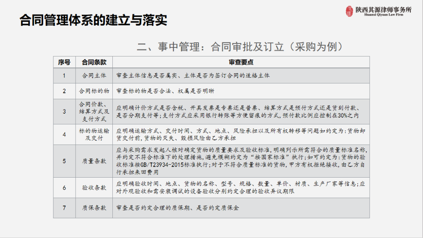Click the text 审查主体信息是否属实

click(x=146, y=76)
